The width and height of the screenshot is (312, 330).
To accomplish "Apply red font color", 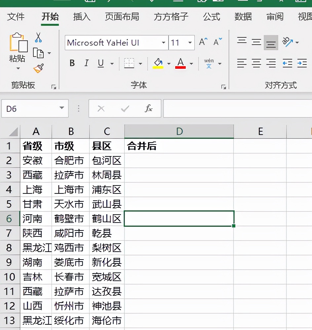I will pos(180,63).
